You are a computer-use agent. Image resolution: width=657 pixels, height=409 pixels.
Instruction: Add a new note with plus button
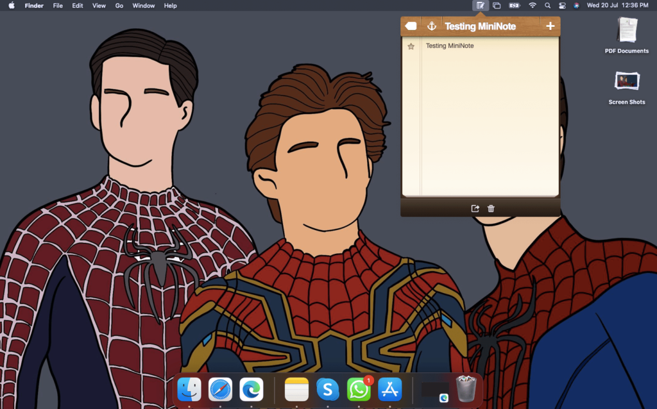[x=550, y=26]
